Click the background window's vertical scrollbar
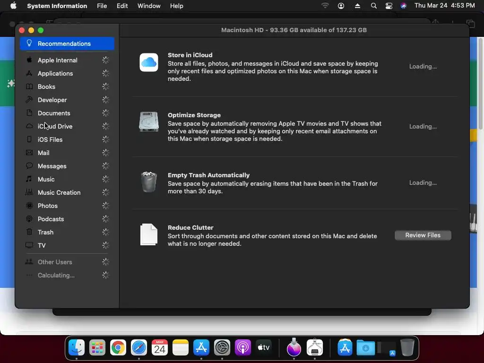 [481, 83]
